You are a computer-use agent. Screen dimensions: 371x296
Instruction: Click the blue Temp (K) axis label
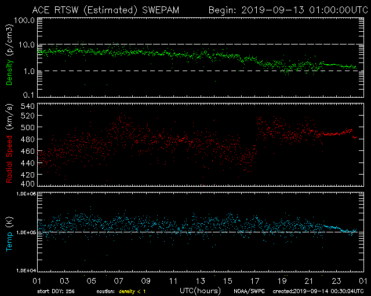9,232
